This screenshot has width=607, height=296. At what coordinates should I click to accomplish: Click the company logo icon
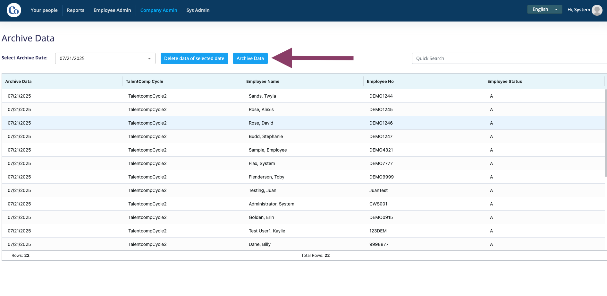click(x=14, y=10)
